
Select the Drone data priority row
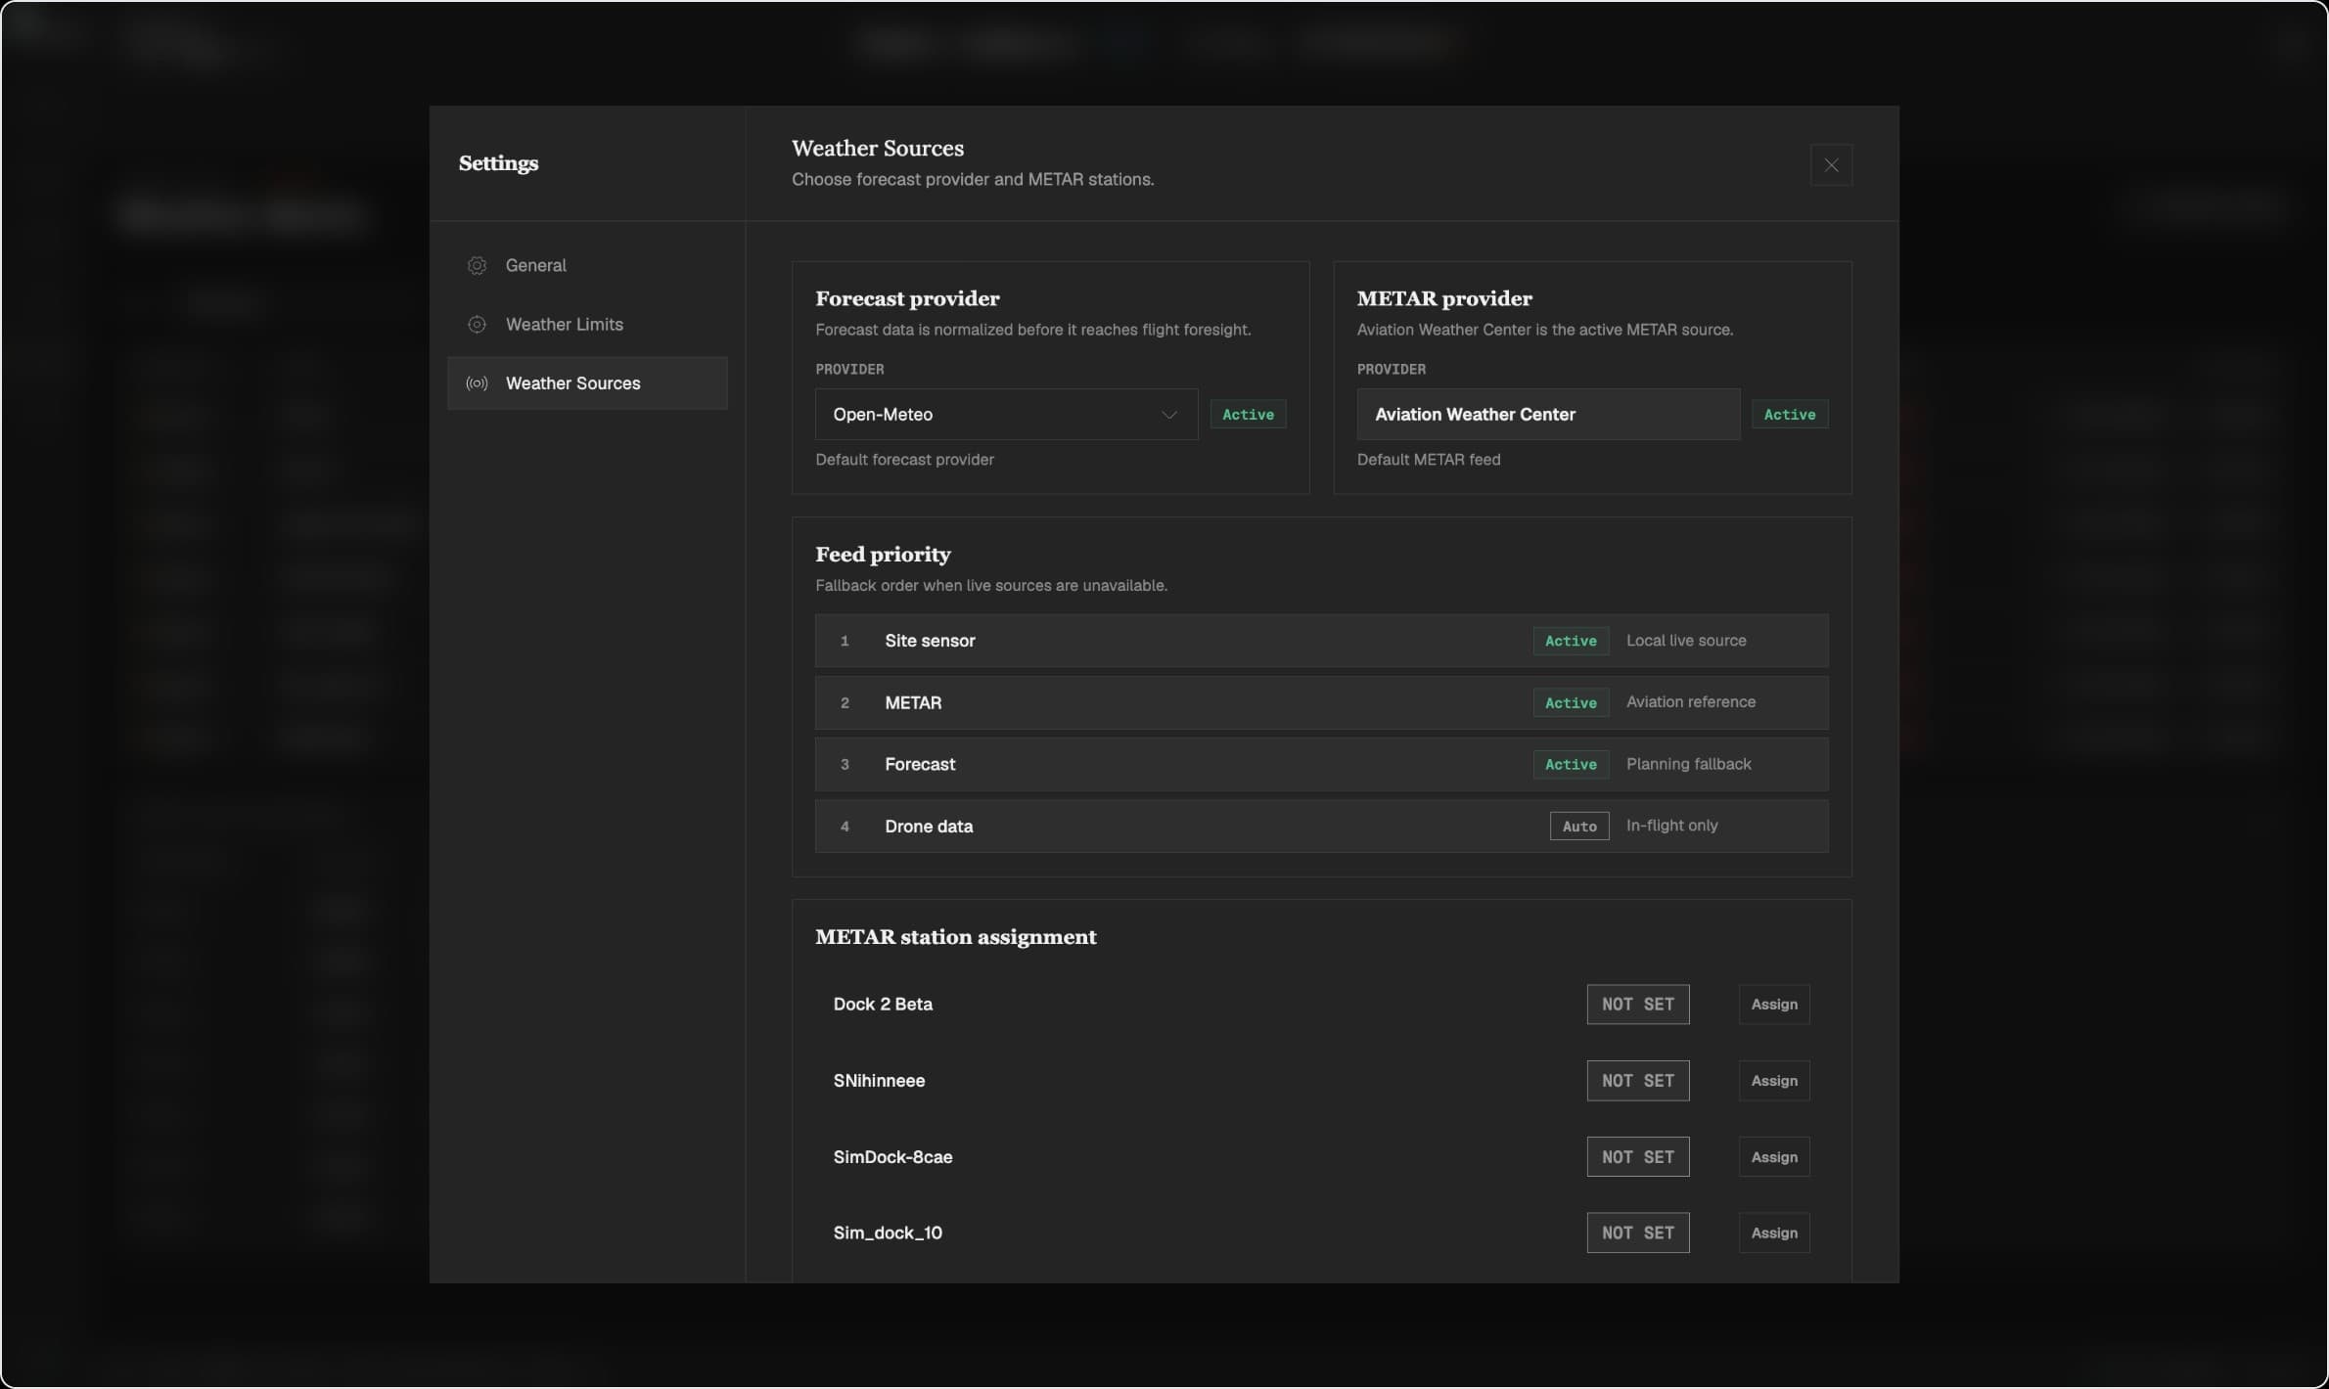[x=1321, y=826]
